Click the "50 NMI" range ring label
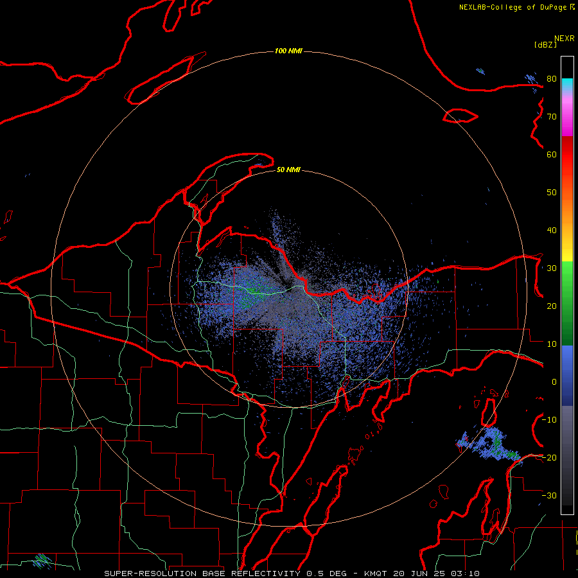Viewport: 578px width, 578px height. [x=288, y=170]
